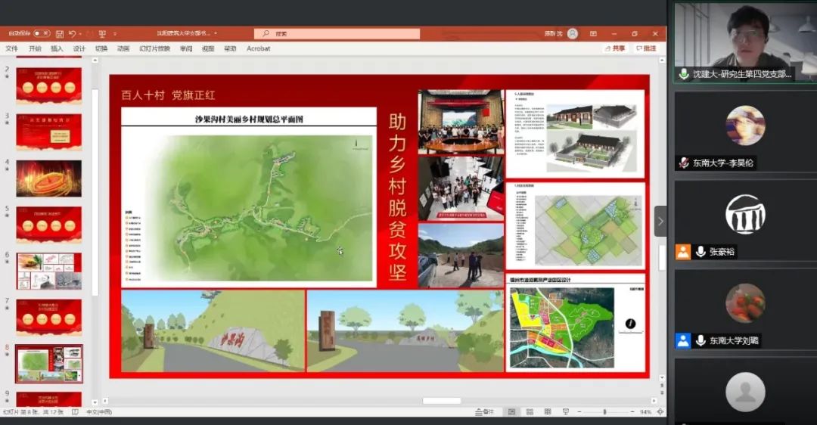This screenshot has height=425, width=817.
Task: Switch to Slide Sorter view
Action: (x=529, y=412)
